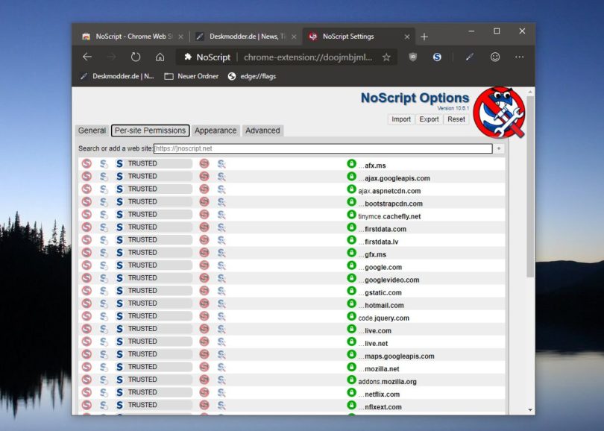Open the NoScript extension toolbar icon

pyautogui.click(x=437, y=57)
